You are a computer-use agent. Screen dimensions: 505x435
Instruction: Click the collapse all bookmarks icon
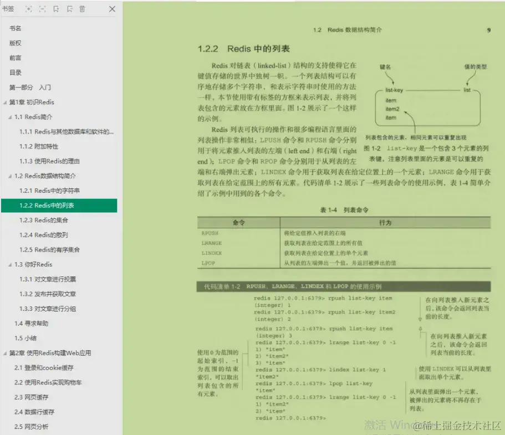click(x=43, y=9)
